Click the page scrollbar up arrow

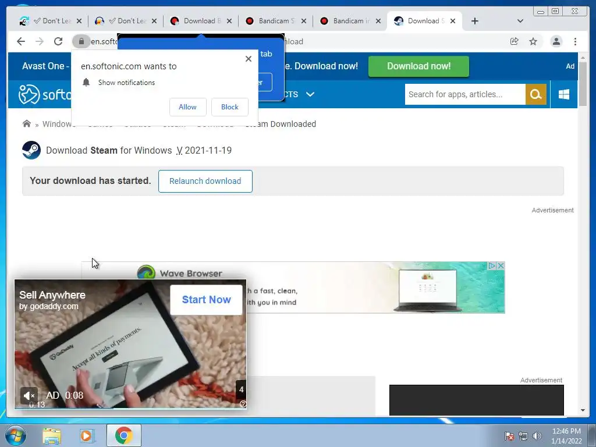pos(583,58)
